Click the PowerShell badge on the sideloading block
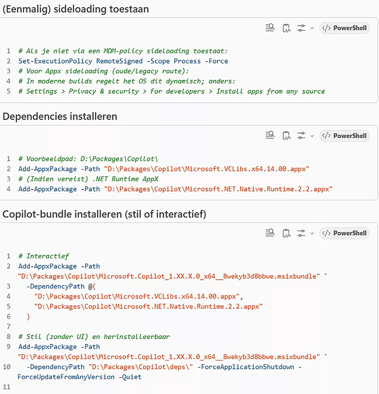This screenshot has height=394, width=379. [344, 28]
